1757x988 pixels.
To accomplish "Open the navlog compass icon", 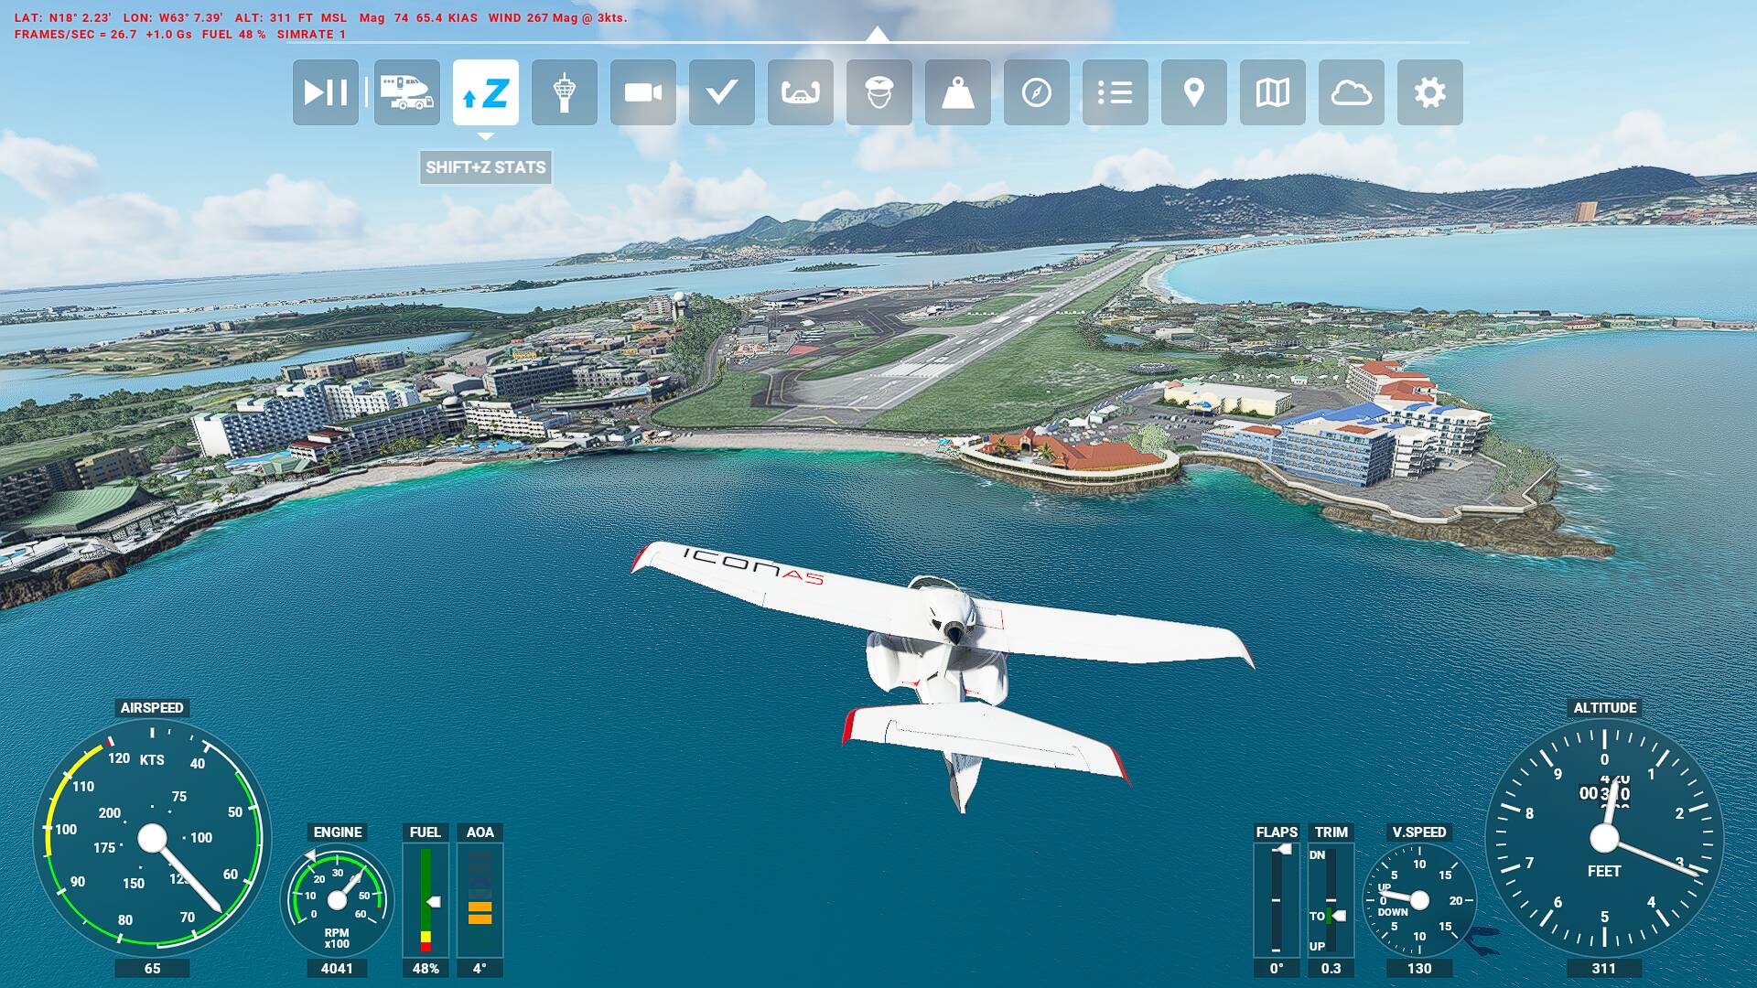I will point(1036,92).
